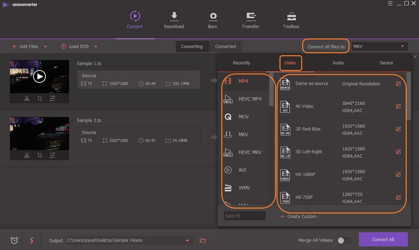Open the Download section
Viewport: 419px width, 250px height.
[174, 20]
